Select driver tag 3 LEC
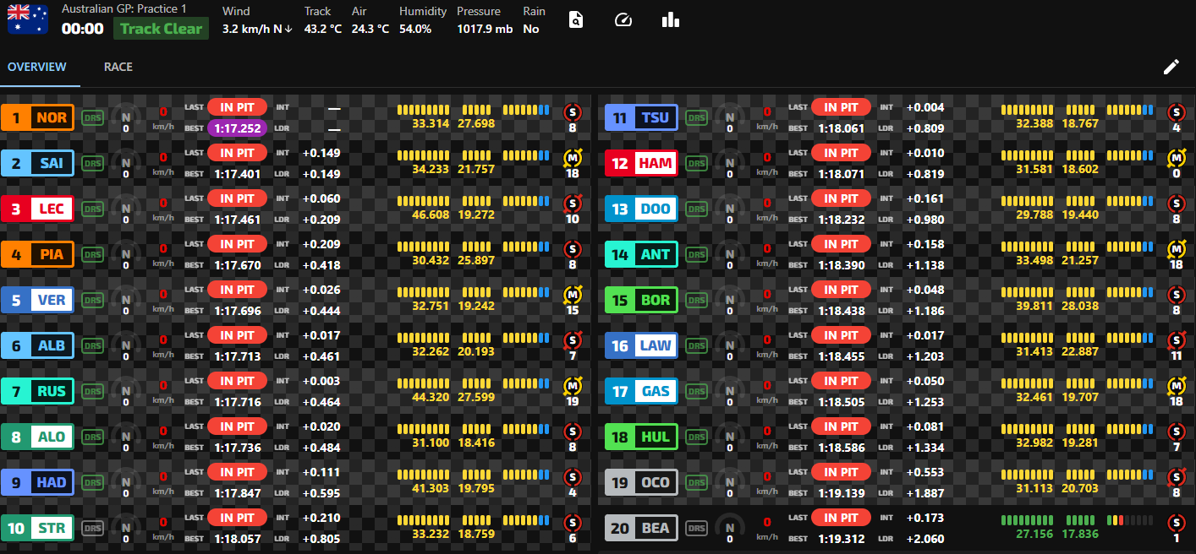Viewport: 1196px width, 554px height. coord(38,209)
